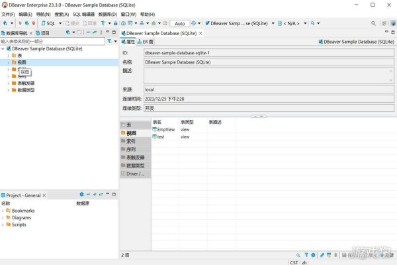Expand the 表触发器 folder in navigator tree
397x265 pixels.
(x=8, y=83)
